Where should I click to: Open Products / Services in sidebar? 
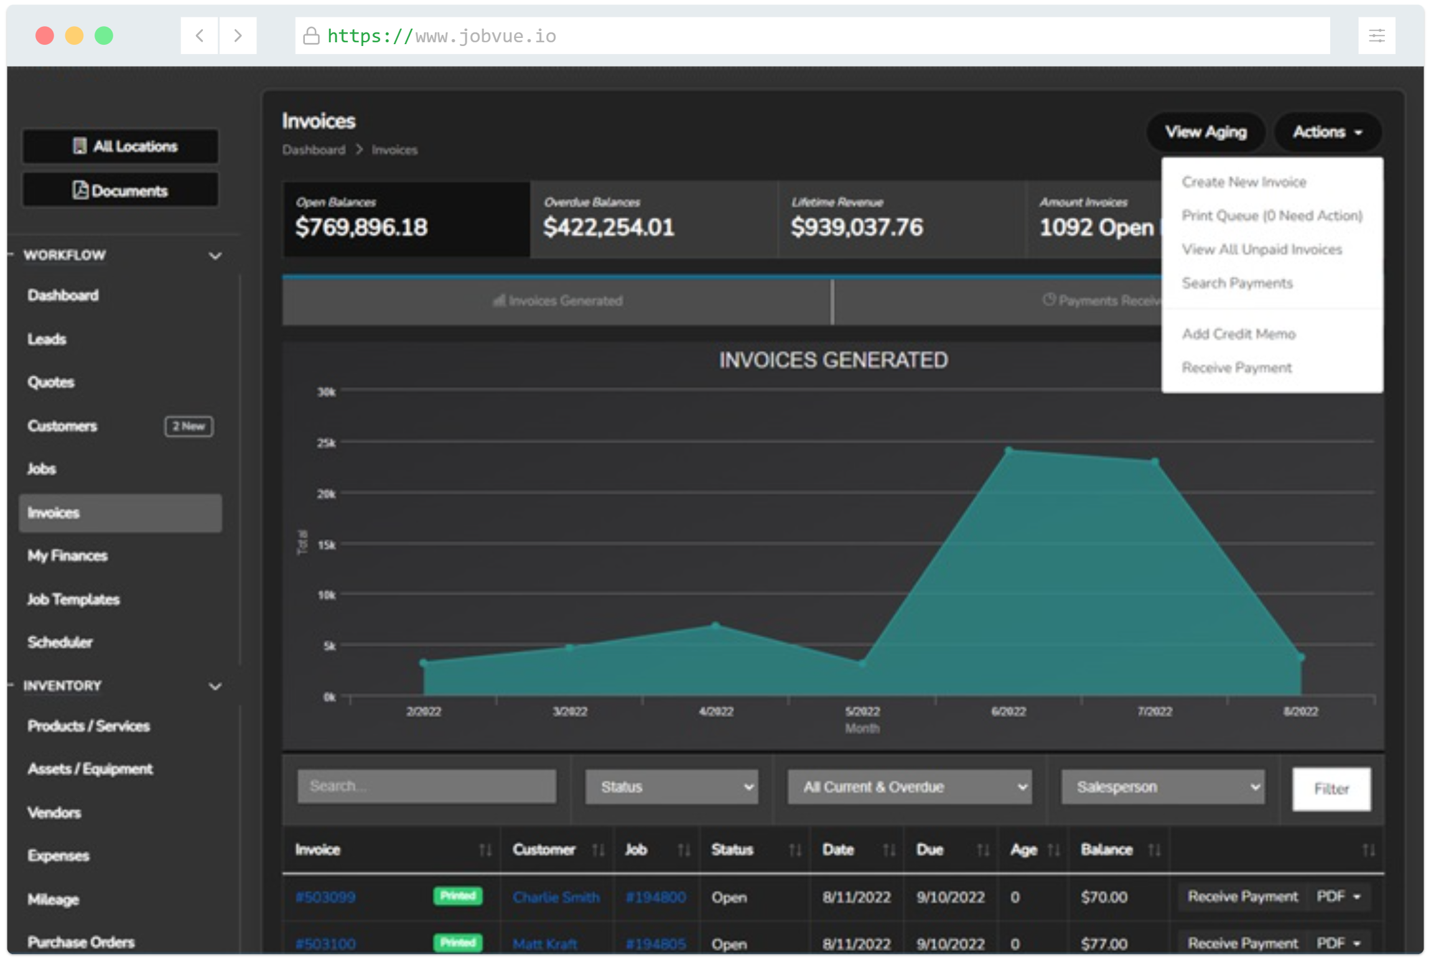coord(88,726)
